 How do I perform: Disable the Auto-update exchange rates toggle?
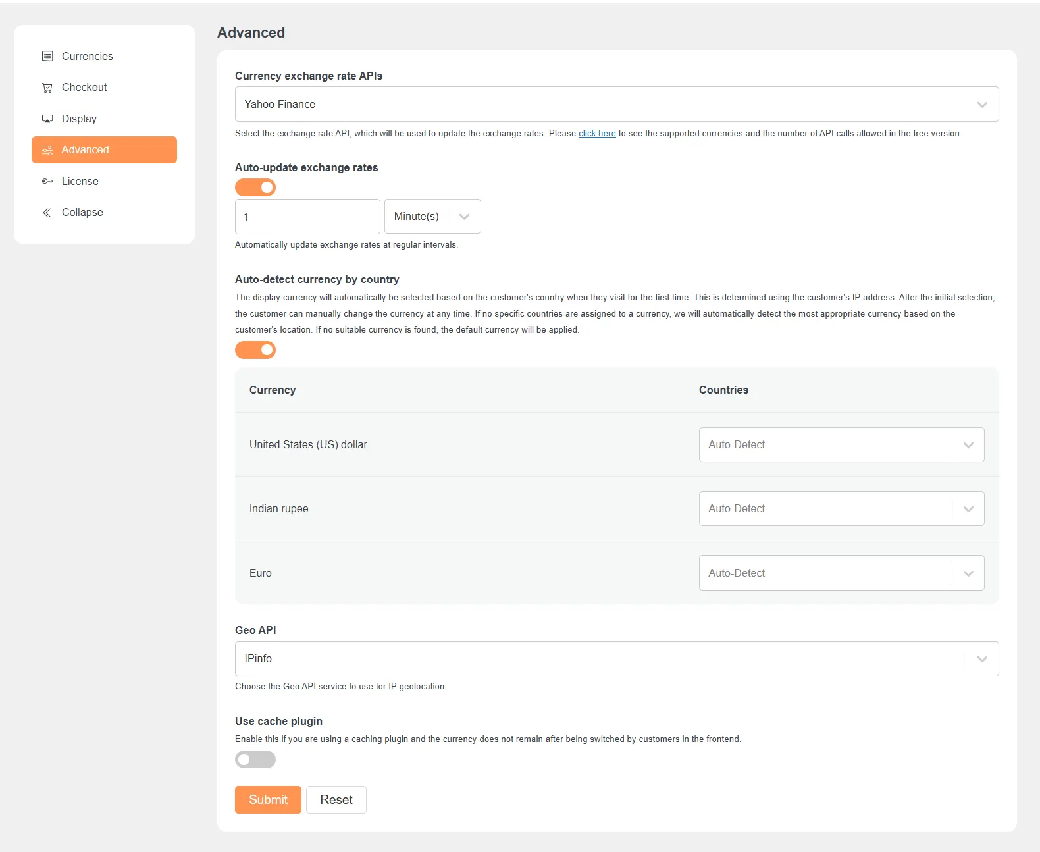click(x=255, y=188)
